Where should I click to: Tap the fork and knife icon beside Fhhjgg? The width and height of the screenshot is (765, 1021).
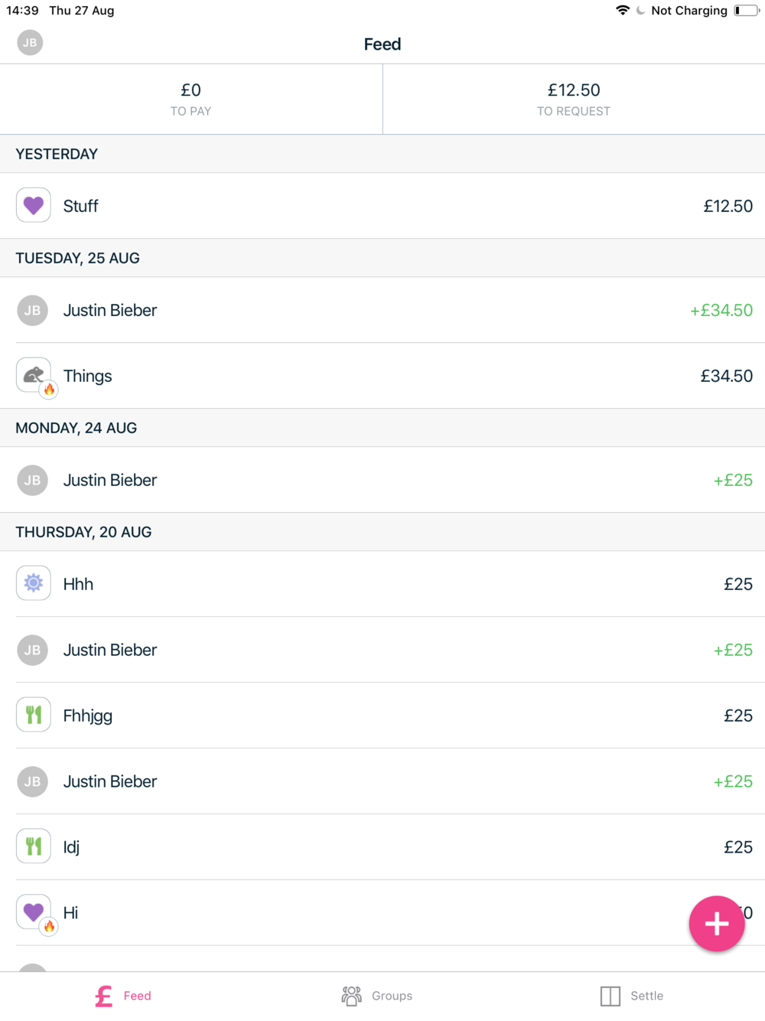[x=33, y=715]
